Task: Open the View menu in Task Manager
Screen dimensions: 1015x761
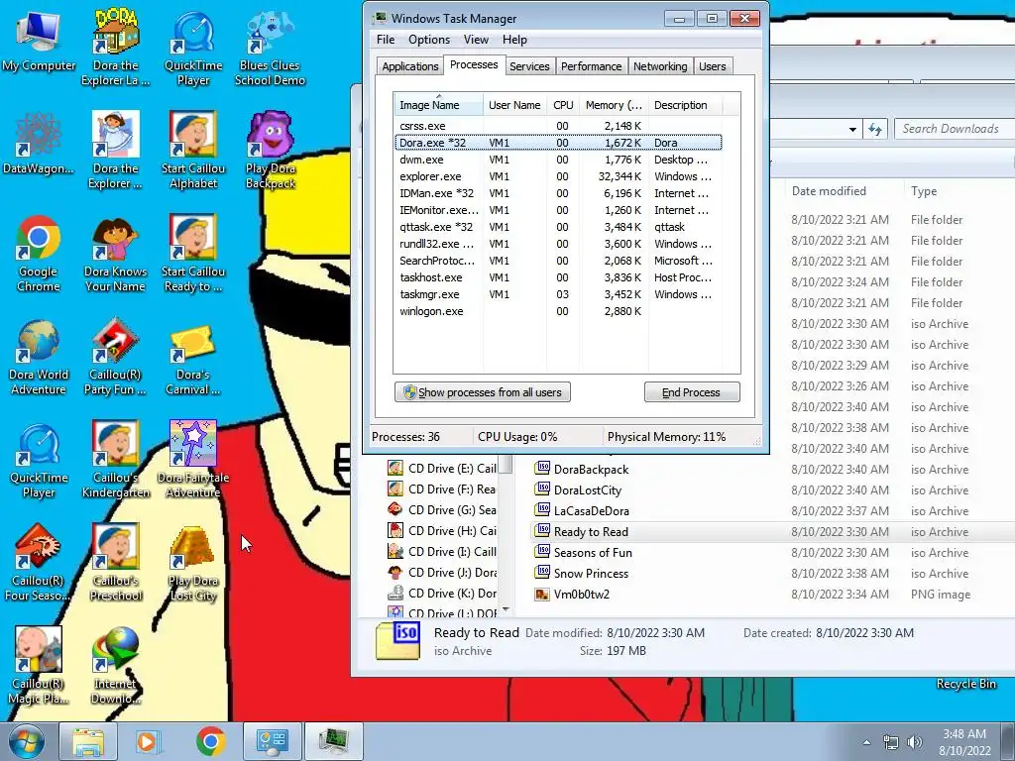Action: (476, 40)
